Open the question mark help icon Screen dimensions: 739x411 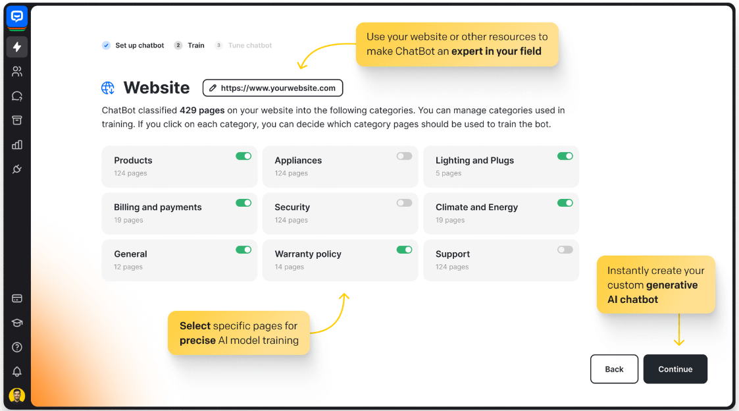(17, 347)
